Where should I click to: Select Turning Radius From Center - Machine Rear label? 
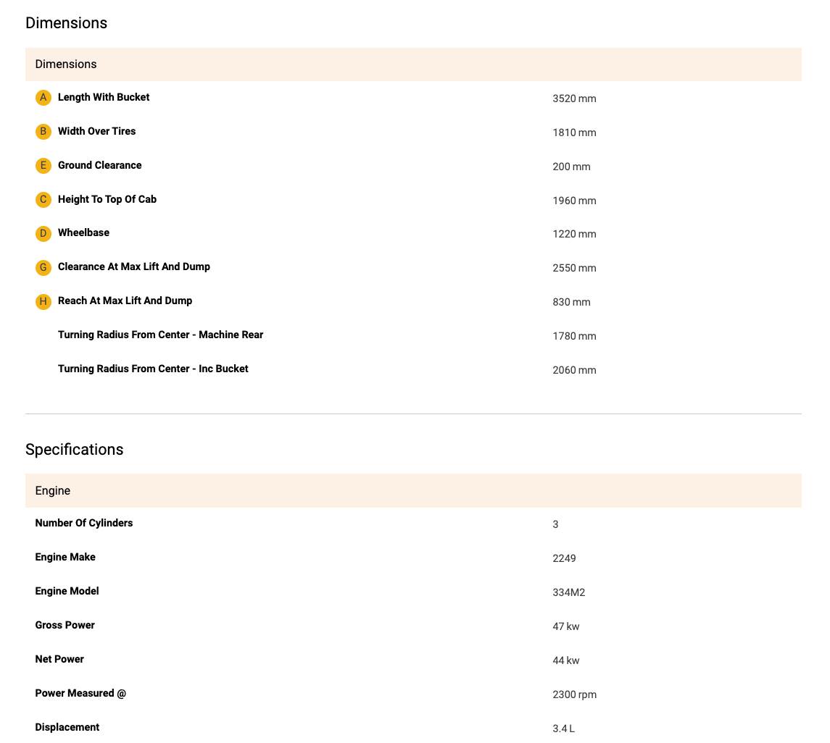click(160, 335)
